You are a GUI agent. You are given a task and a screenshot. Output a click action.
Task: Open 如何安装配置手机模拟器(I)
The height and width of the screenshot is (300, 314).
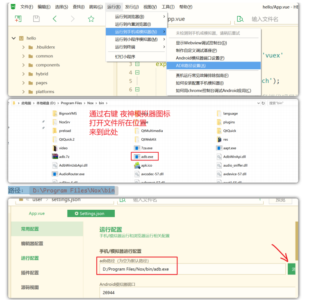point(214,83)
